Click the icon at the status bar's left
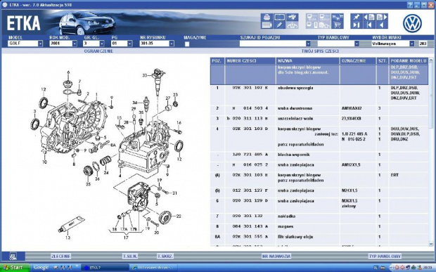 tap(13, 256)
